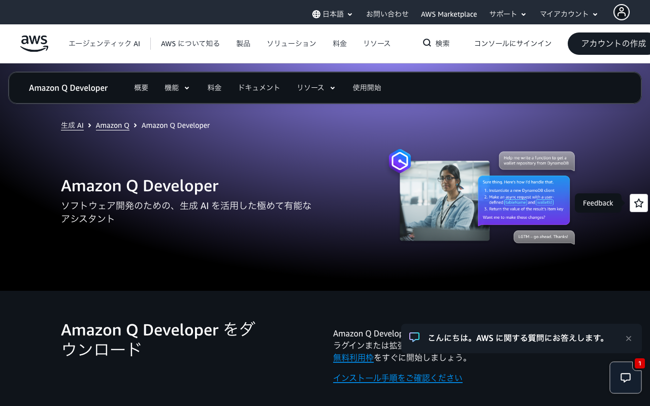
Task: Select 概要 tab
Action: tap(141, 88)
